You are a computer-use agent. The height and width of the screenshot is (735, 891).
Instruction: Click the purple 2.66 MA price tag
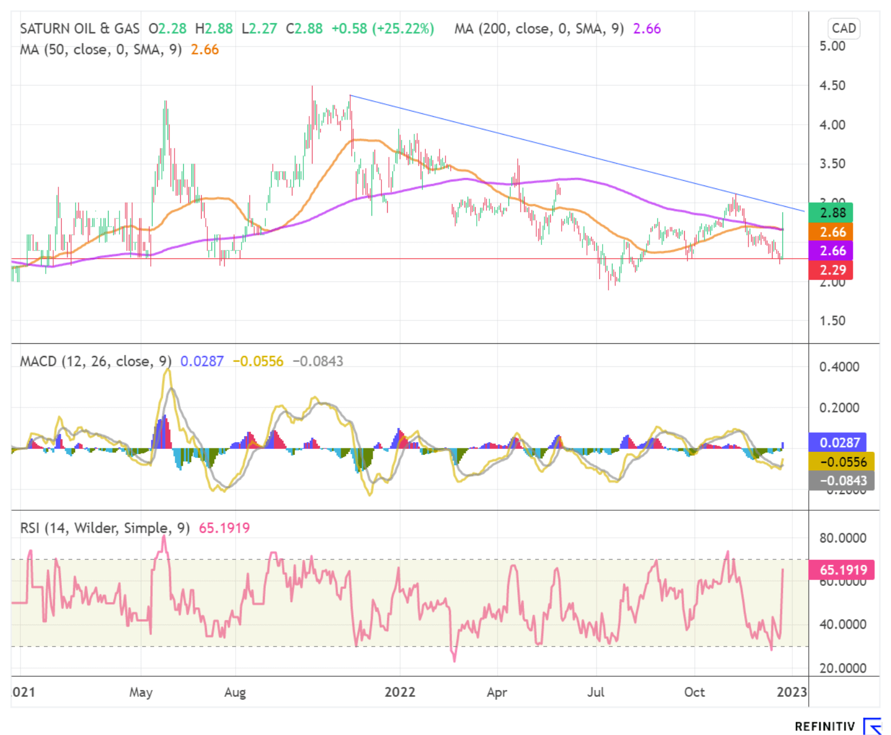click(x=831, y=251)
